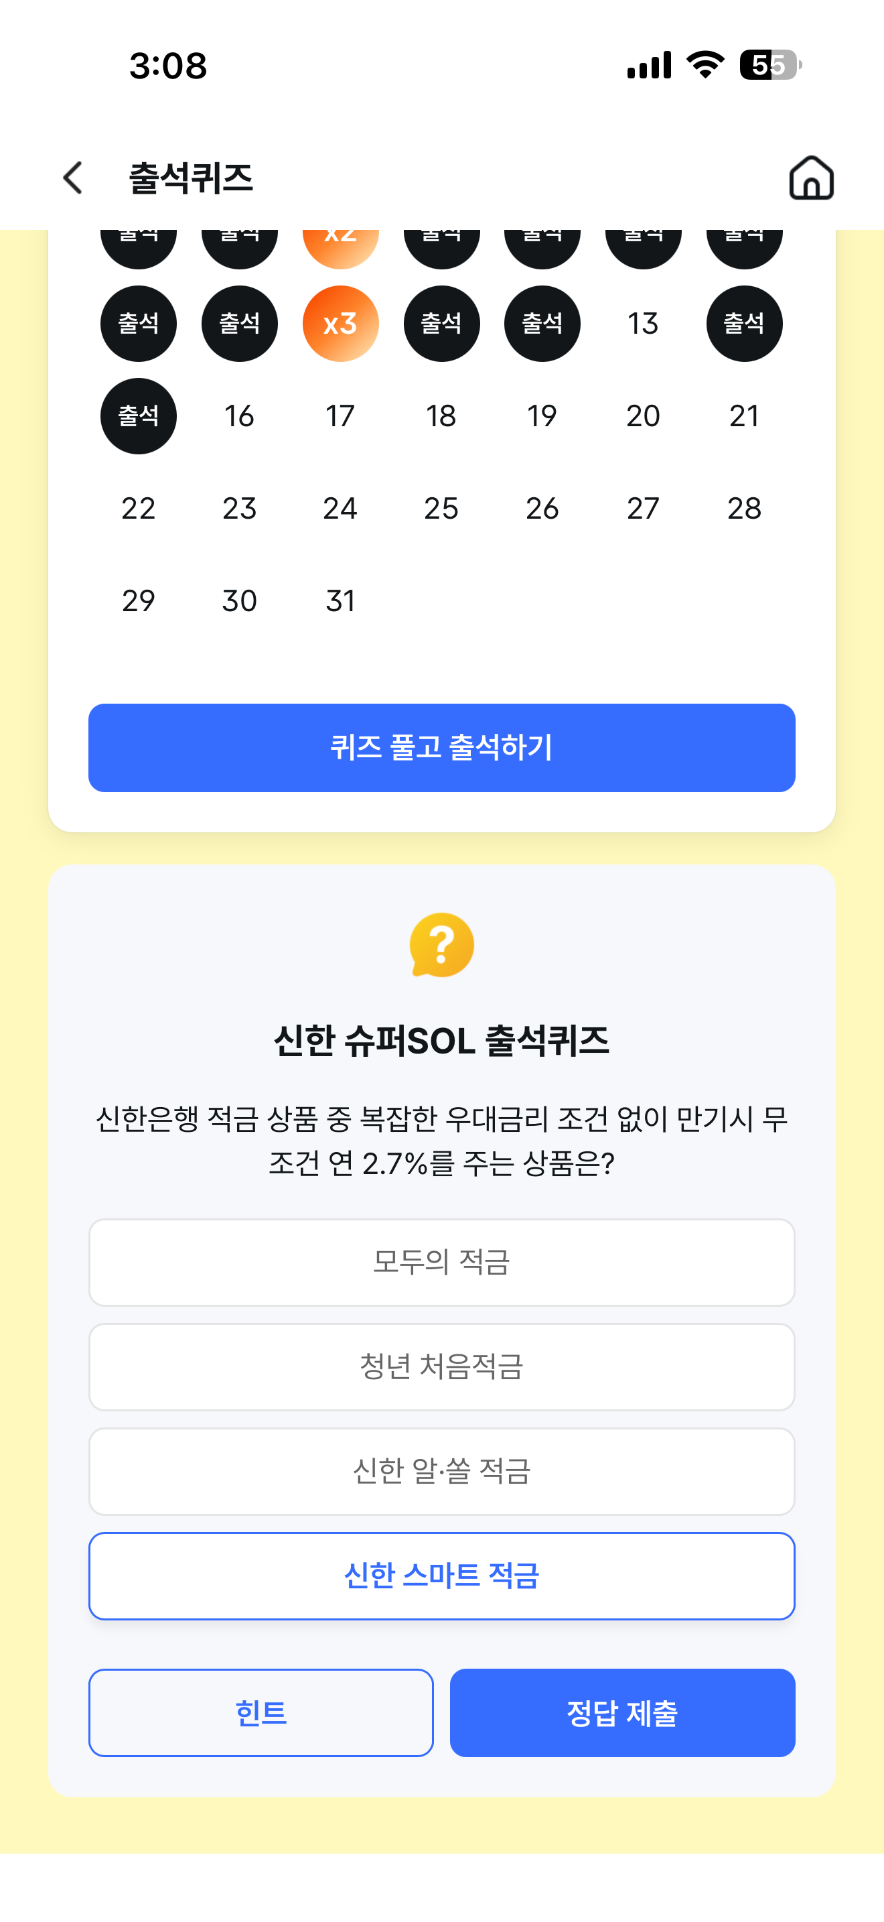Tap the battery indicator in status bar
The image size is (884, 1922).
(770, 65)
